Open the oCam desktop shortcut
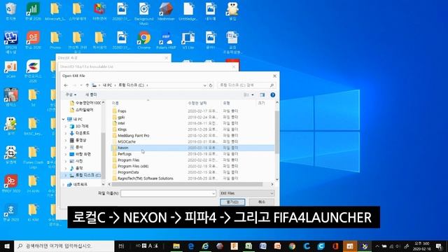The width and height of the screenshot is (448, 252). click(10, 69)
